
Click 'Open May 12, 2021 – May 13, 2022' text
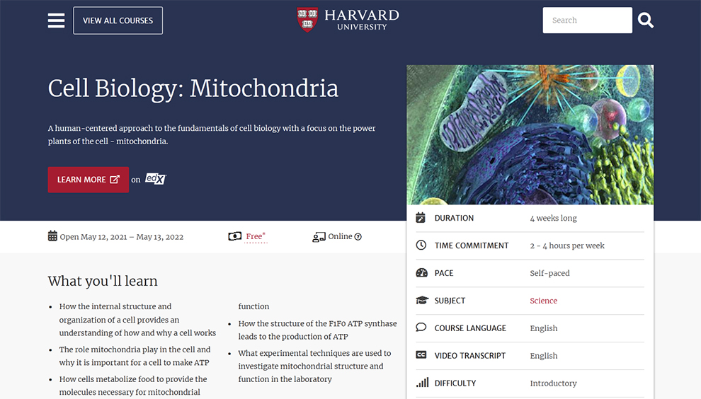122,237
